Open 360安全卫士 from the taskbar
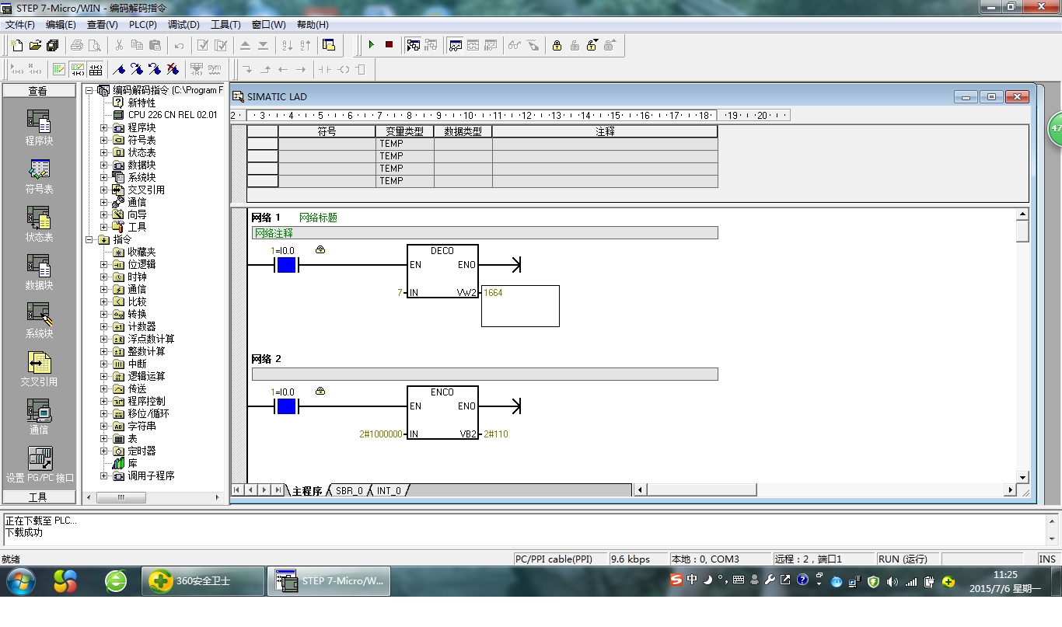The width and height of the screenshot is (1062, 627). click(202, 581)
